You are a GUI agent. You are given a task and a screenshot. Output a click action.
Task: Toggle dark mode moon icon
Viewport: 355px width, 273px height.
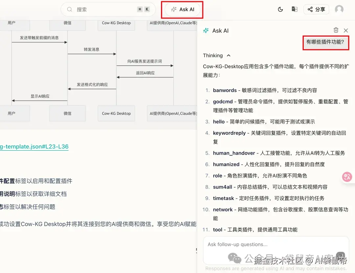click(280, 9)
